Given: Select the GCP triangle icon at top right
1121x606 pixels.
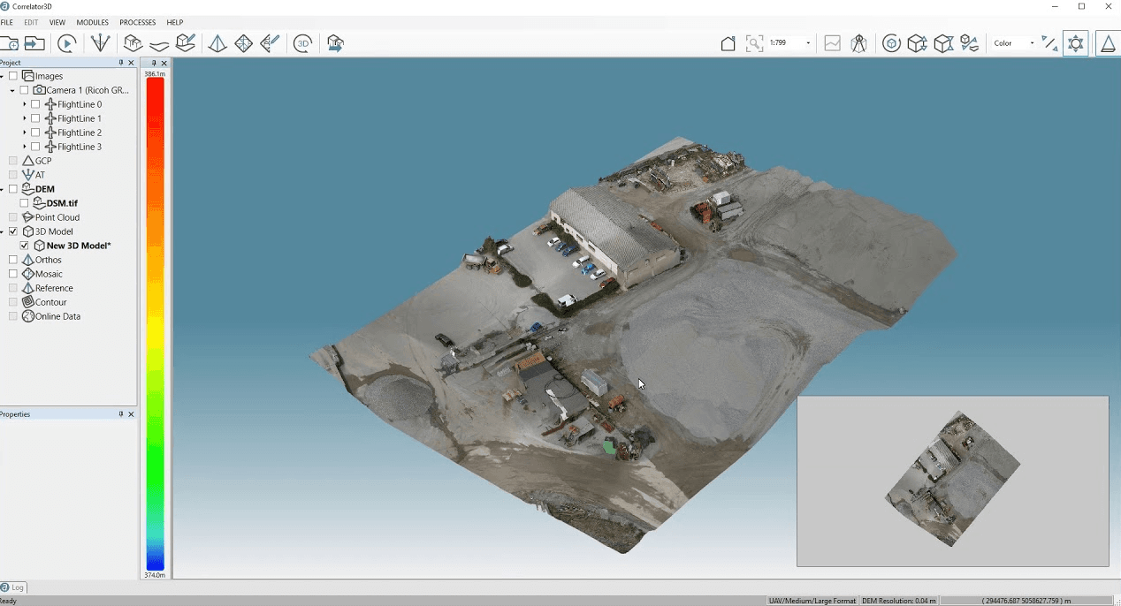Looking at the screenshot, I should [x=1109, y=42].
